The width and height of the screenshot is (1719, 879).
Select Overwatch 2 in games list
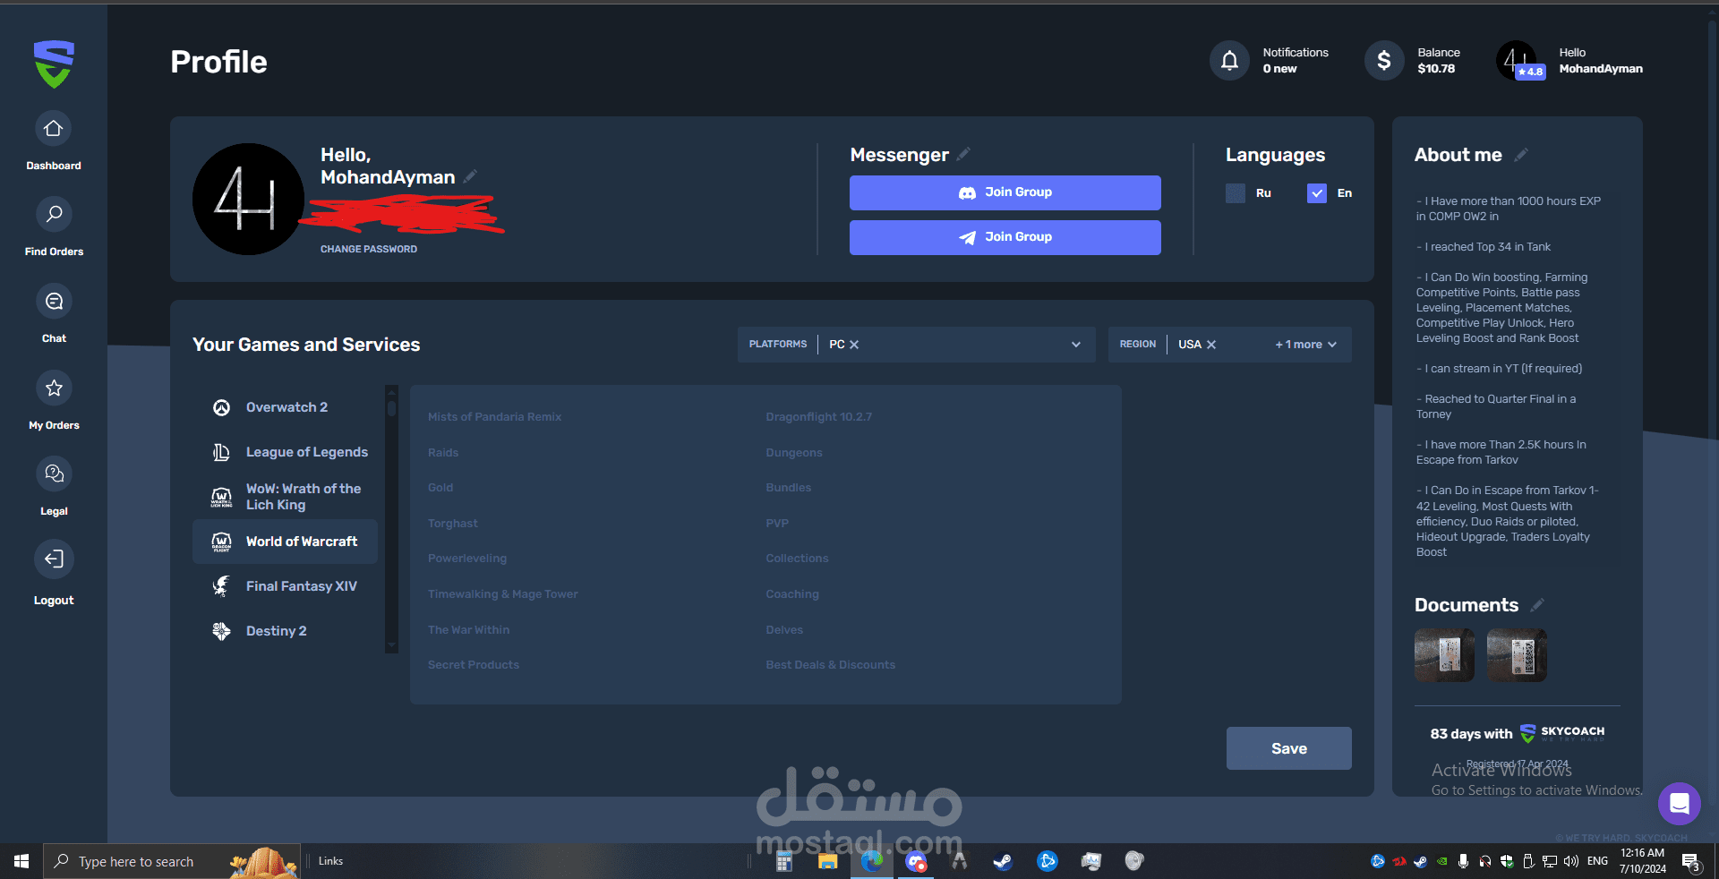pos(286,407)
